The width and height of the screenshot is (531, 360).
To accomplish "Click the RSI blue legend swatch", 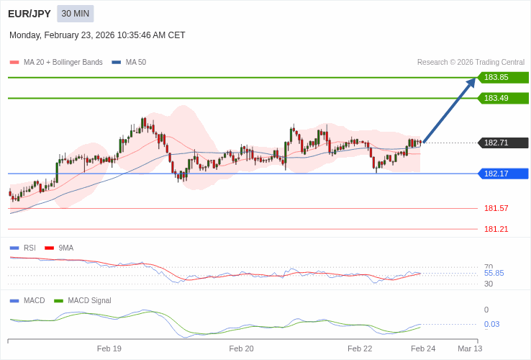I will 14,248.
